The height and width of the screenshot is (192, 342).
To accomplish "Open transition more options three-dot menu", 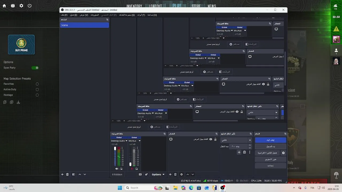I will click(x=250, y=152).
